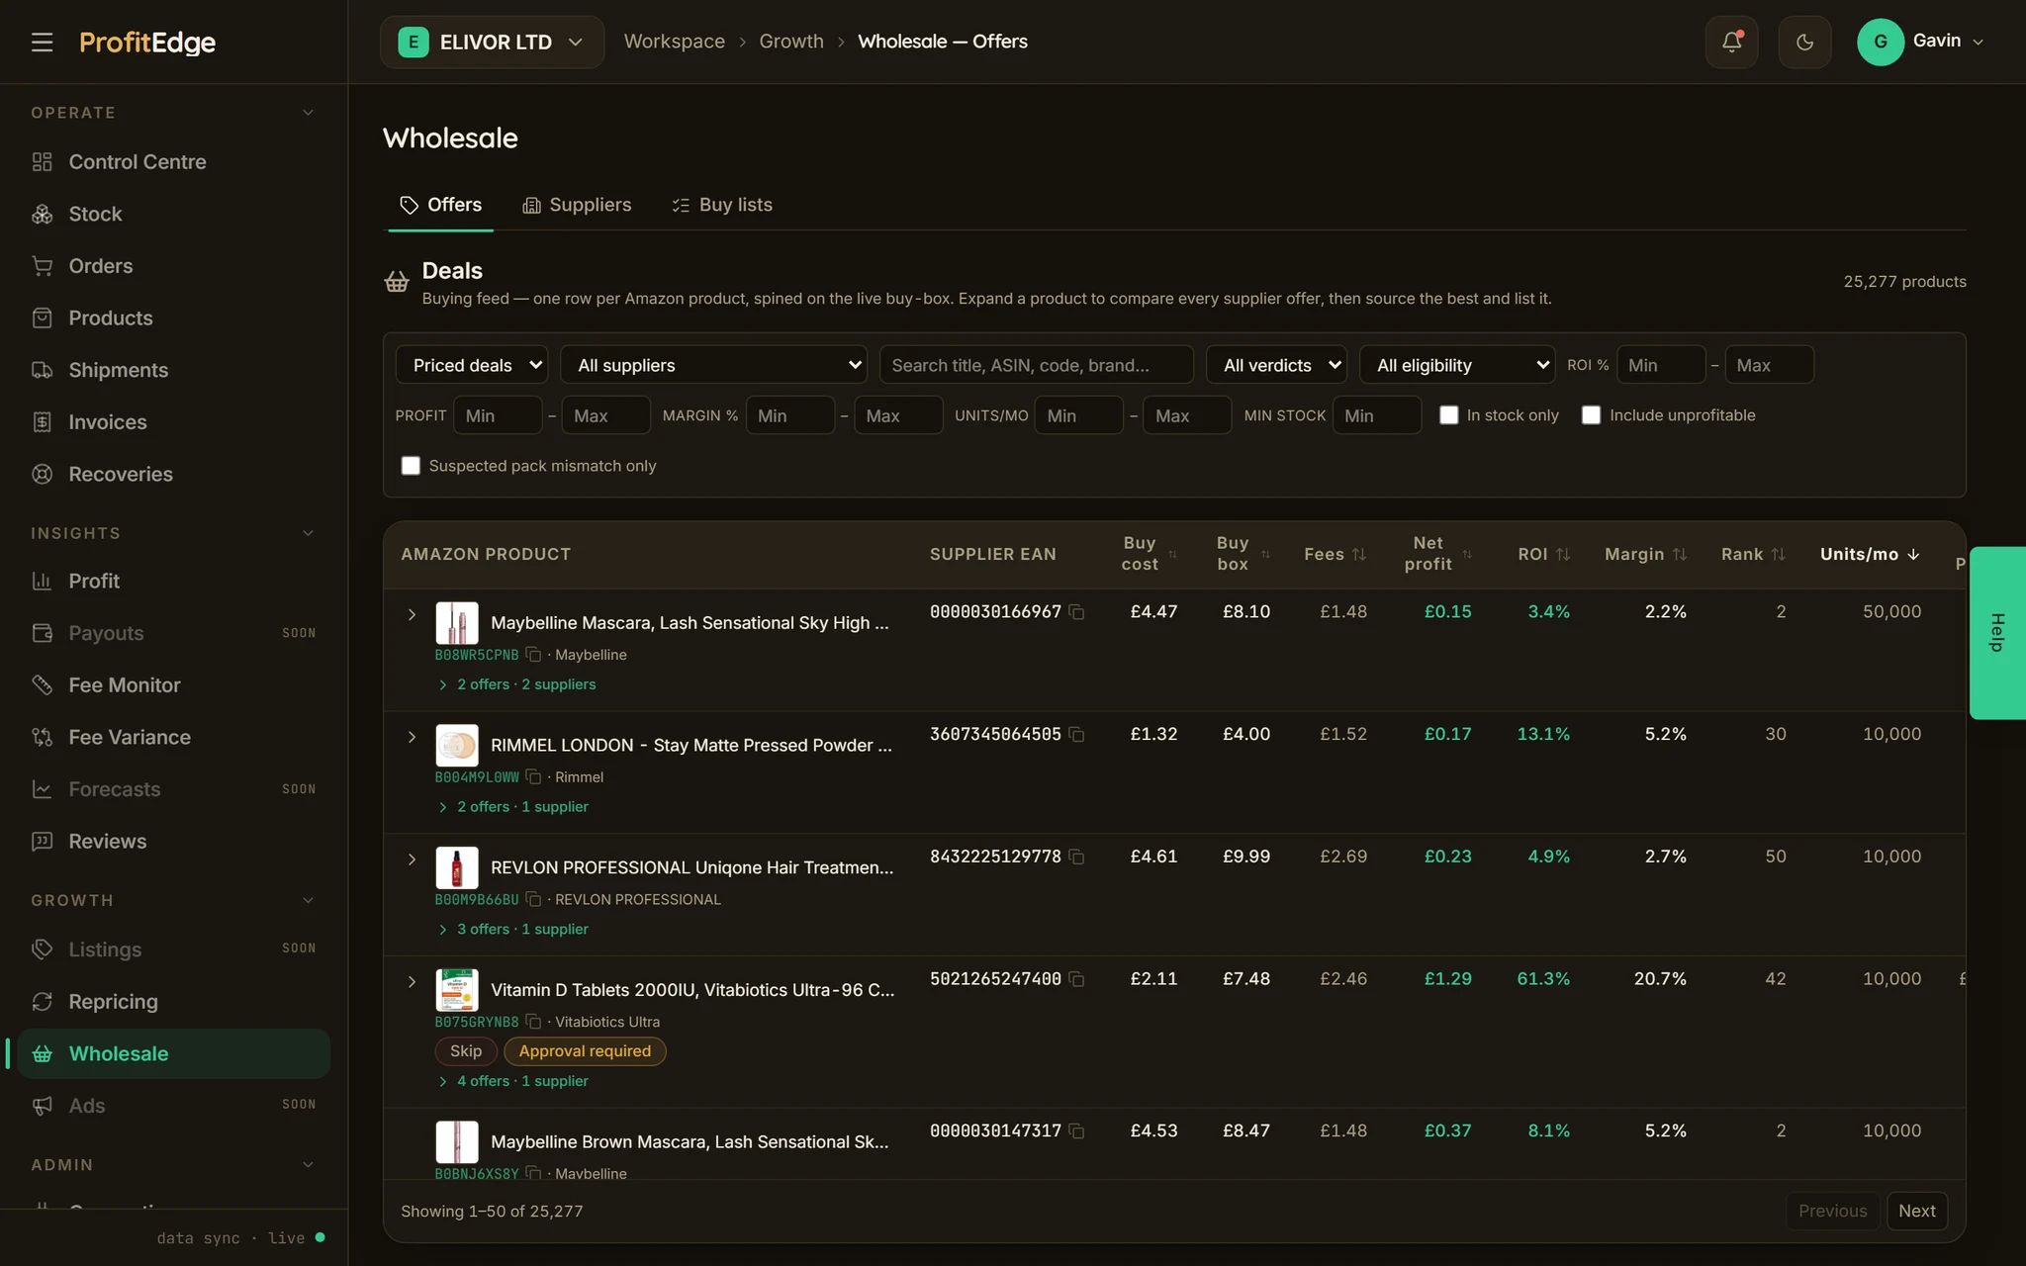
Task: Click the REVLON PROFESSIONAL product thumbnail
Action: click(457, 867)
